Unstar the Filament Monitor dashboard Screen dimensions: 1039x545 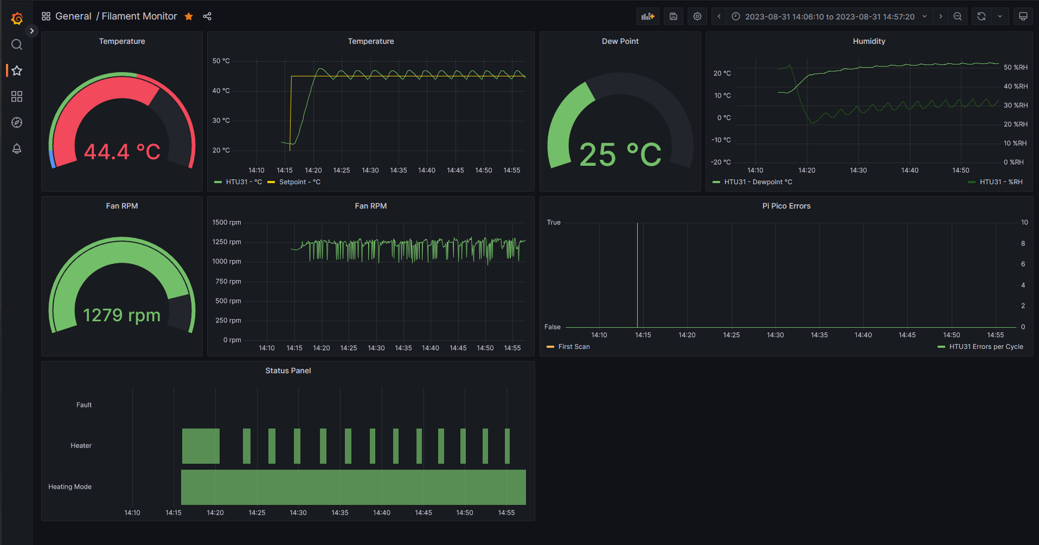(x=189, y=16)
